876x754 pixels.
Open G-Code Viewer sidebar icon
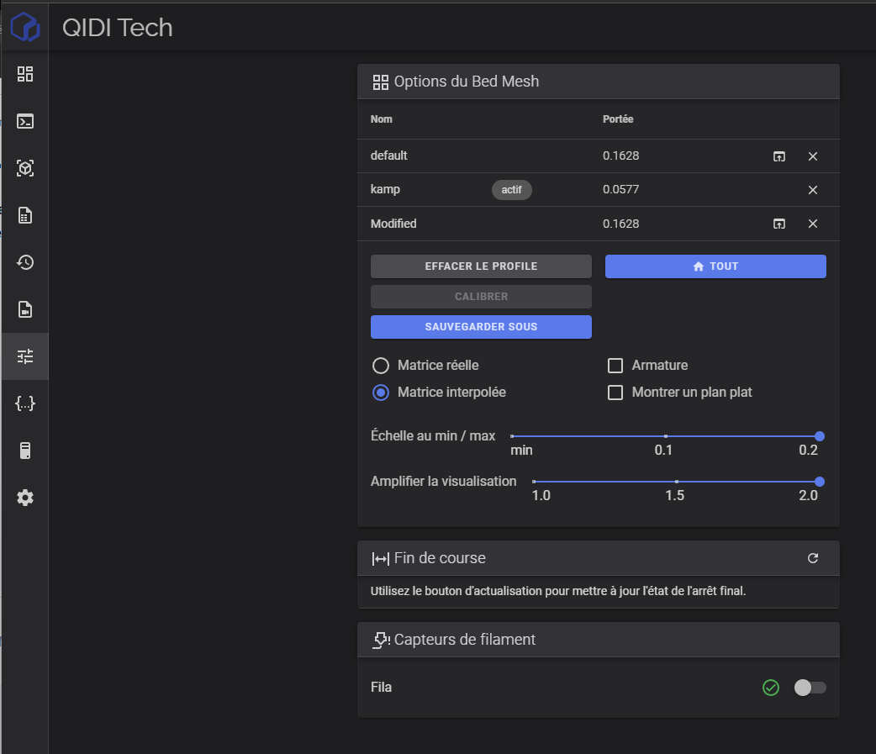coord(25,168)
